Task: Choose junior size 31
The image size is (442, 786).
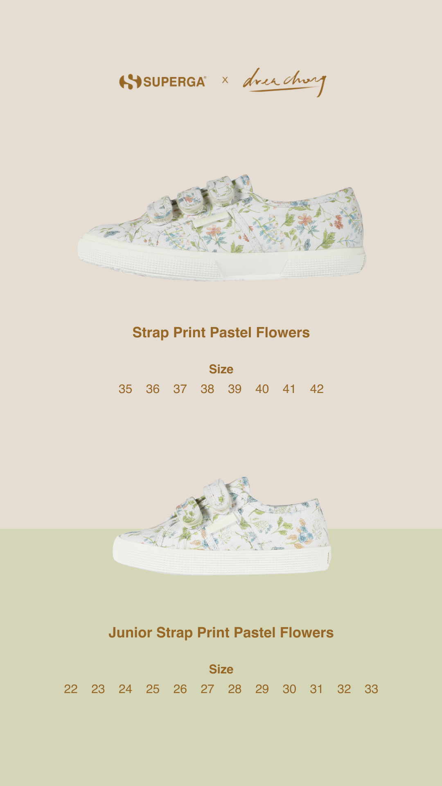Action: (x=316, y=689)
